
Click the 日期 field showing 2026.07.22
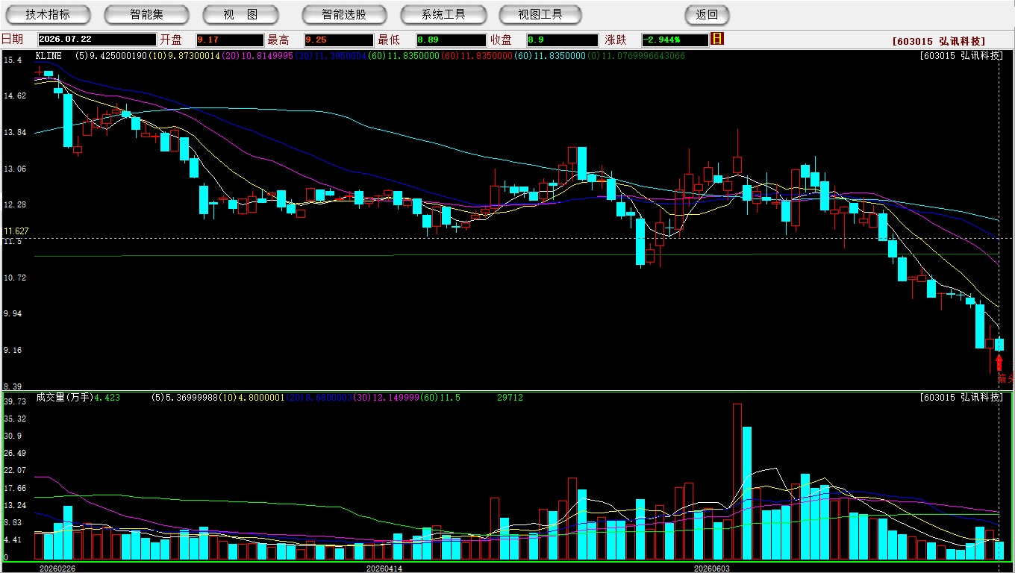97,40
